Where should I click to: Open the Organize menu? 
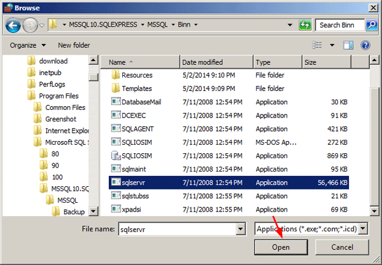point(28,45)
